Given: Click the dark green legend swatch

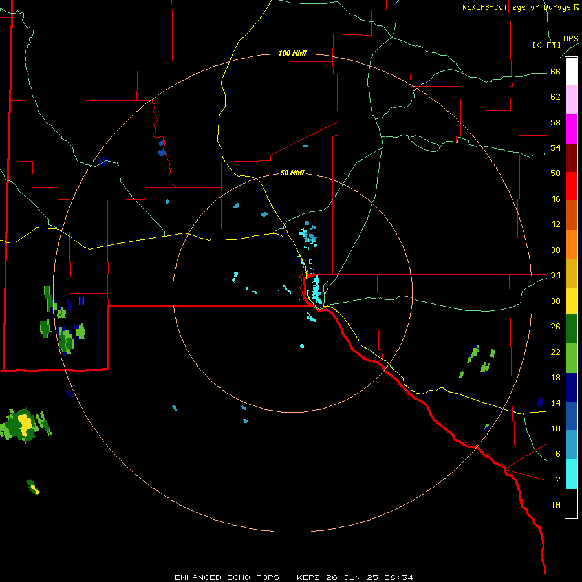Looking at the screenshot, I should 571,329.
